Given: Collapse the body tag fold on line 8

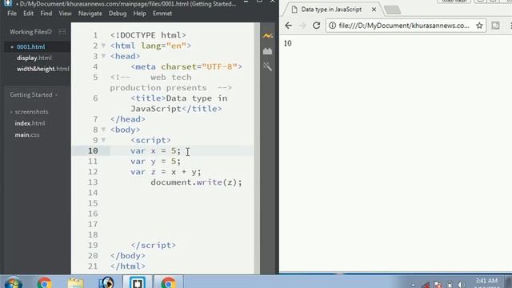Looking at the screenshot, I should click(x=103, y=130).
